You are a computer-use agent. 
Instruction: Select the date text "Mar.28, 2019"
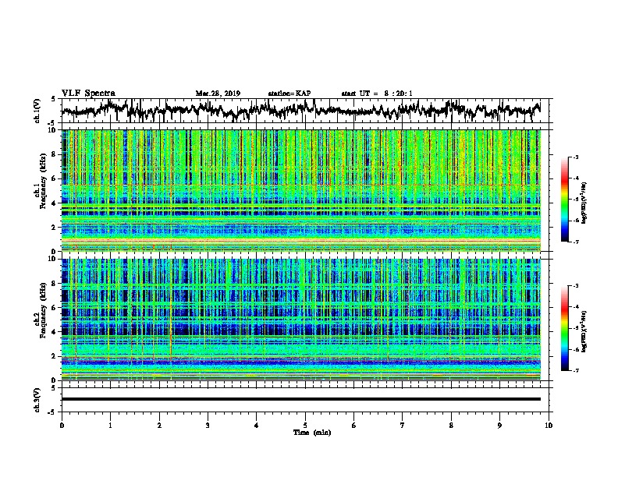tap(218, 94)
